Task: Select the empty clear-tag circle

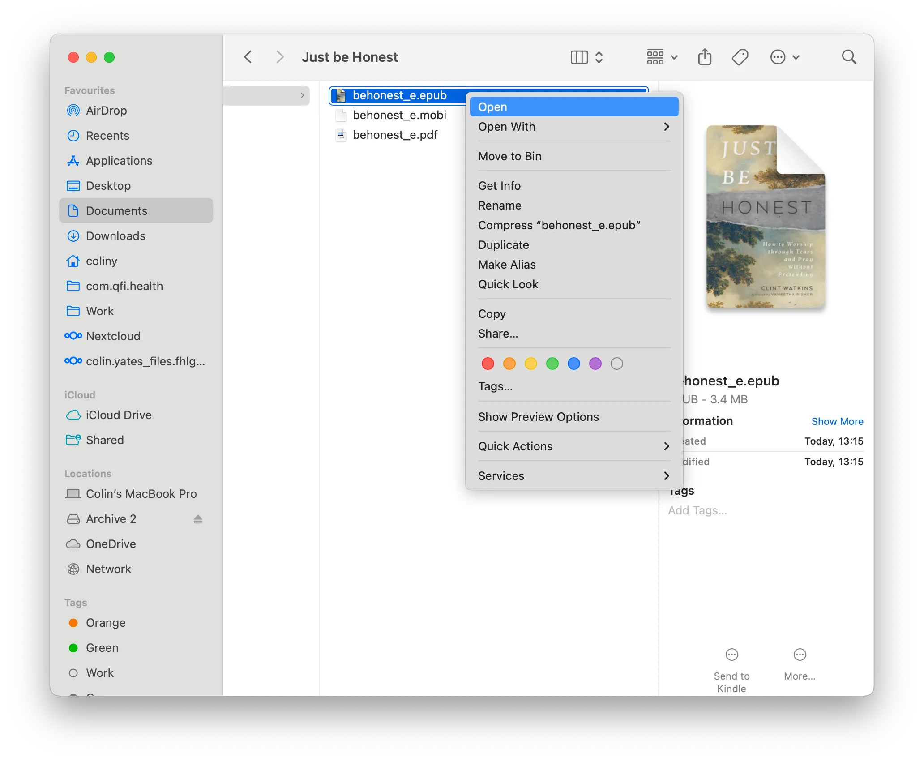Action: (616, 364)
